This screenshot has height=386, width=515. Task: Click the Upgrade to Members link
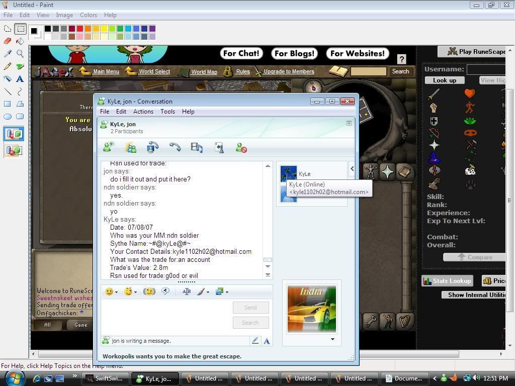click(x=289, y=71)
